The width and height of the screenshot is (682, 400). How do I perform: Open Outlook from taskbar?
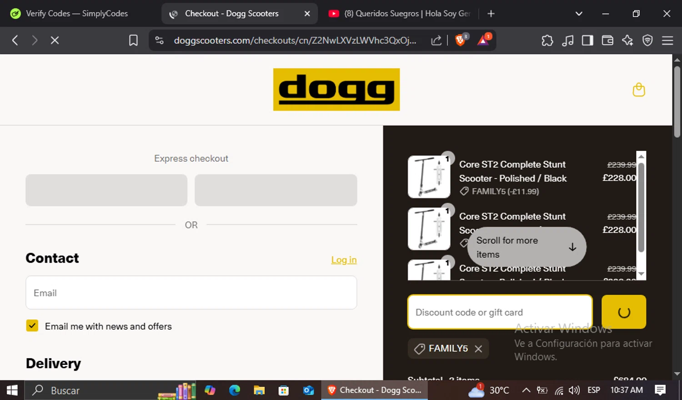pyautogui.click(x=308, y=390)
